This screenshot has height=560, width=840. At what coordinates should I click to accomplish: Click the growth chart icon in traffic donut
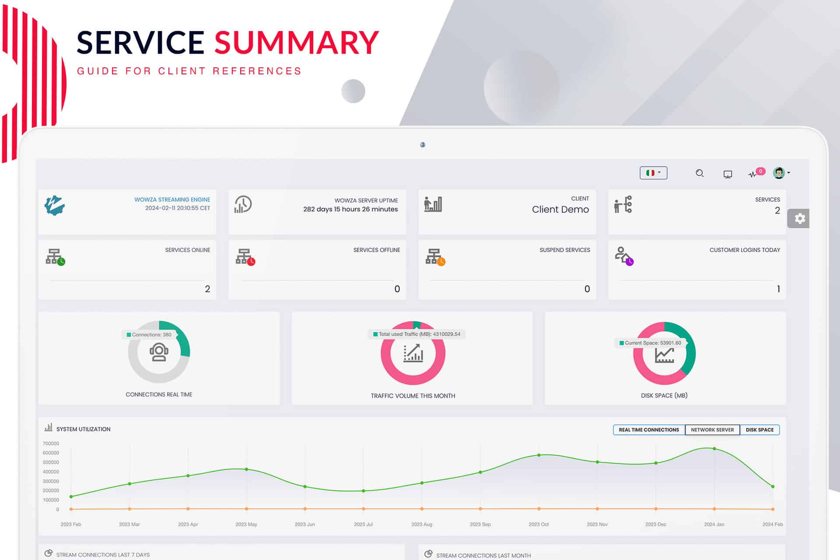413,353
